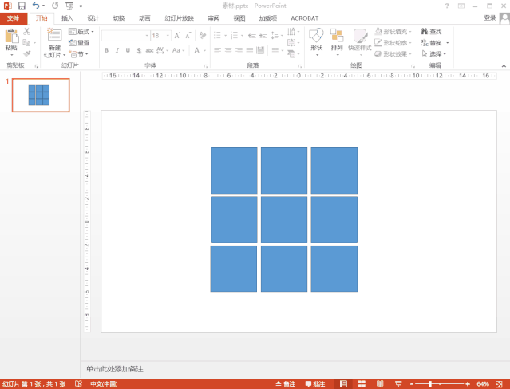Toggle italic formatting
The image size is (510, 389).
(117, 50)
